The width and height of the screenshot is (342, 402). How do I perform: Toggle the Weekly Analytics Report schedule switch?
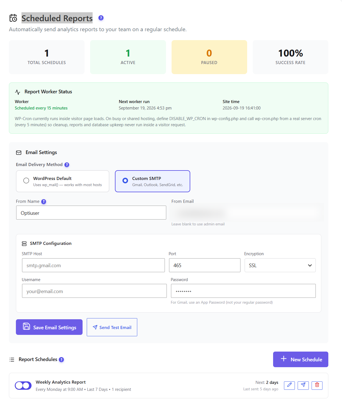click(23, 386)
